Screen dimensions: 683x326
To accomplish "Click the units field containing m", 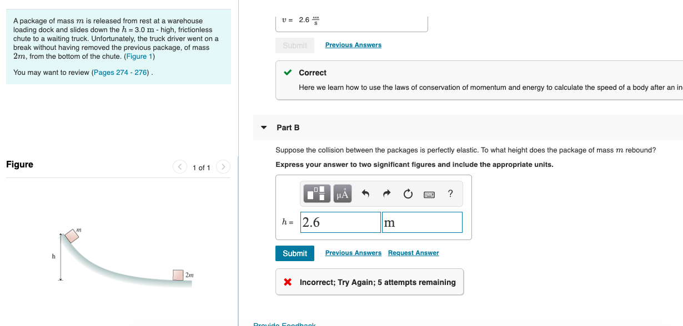I will click(422, 222).
